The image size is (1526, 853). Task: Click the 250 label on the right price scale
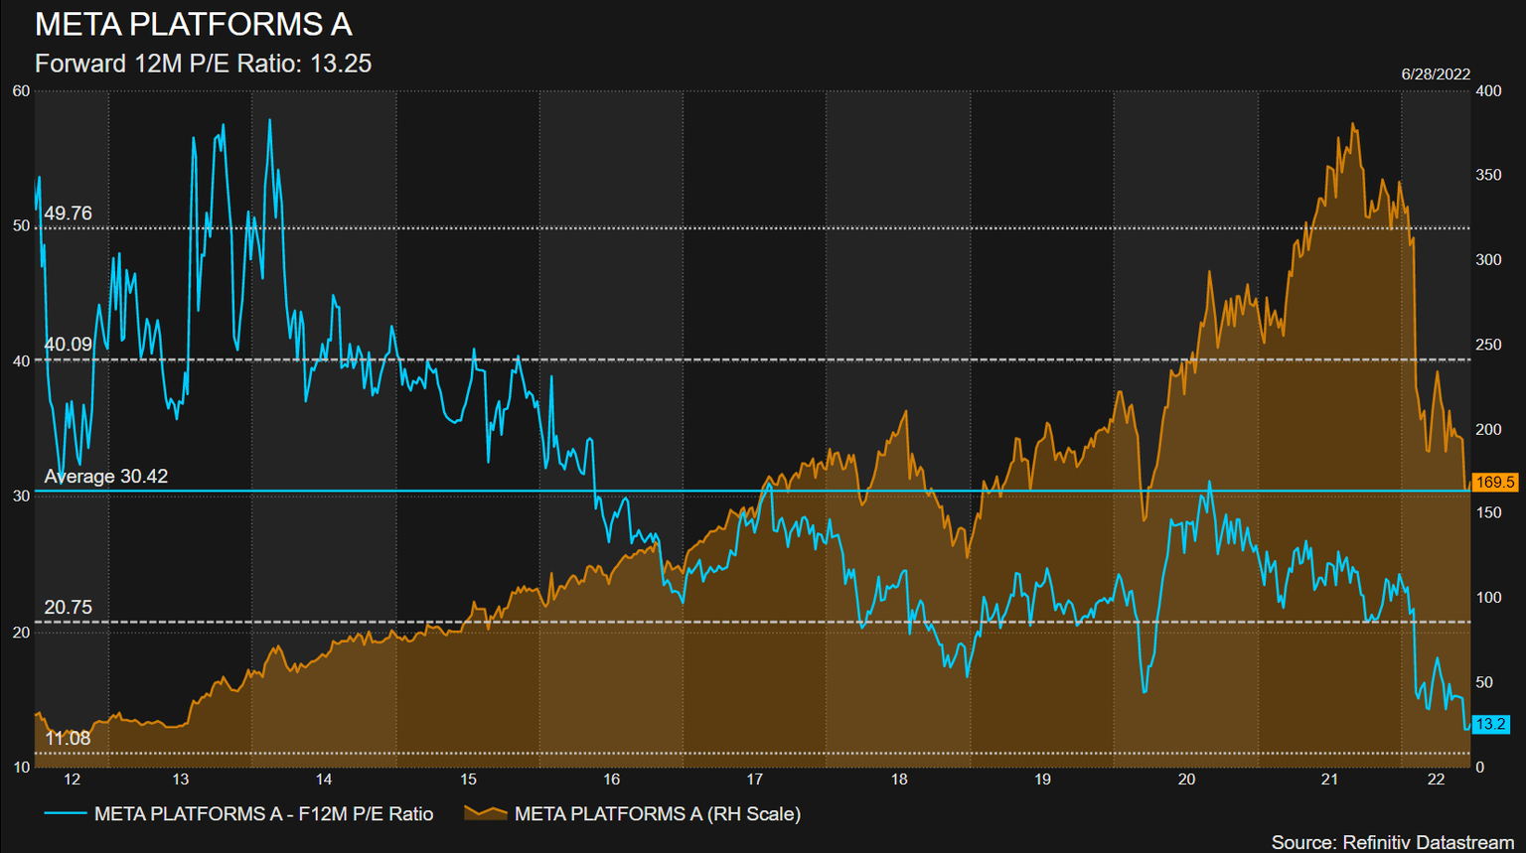1488,346
